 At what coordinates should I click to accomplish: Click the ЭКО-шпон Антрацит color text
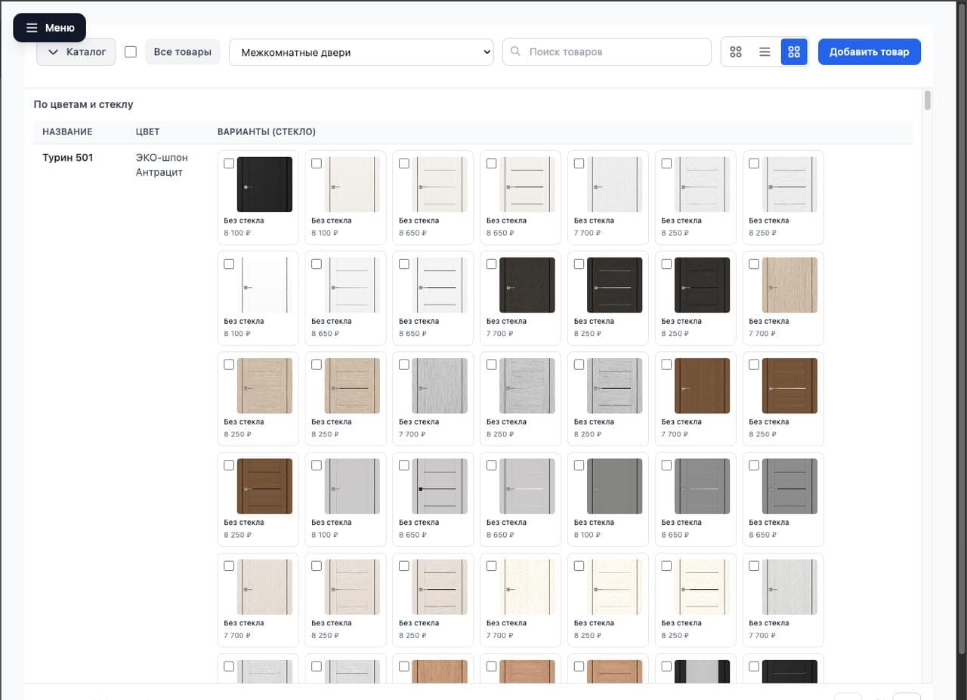pos(162,165)
